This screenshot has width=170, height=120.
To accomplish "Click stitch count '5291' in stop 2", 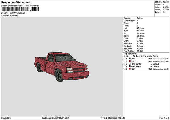I will pos(133,61).
